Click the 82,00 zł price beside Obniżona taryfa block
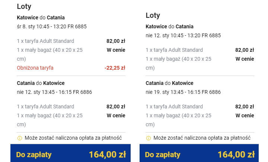 116,41
